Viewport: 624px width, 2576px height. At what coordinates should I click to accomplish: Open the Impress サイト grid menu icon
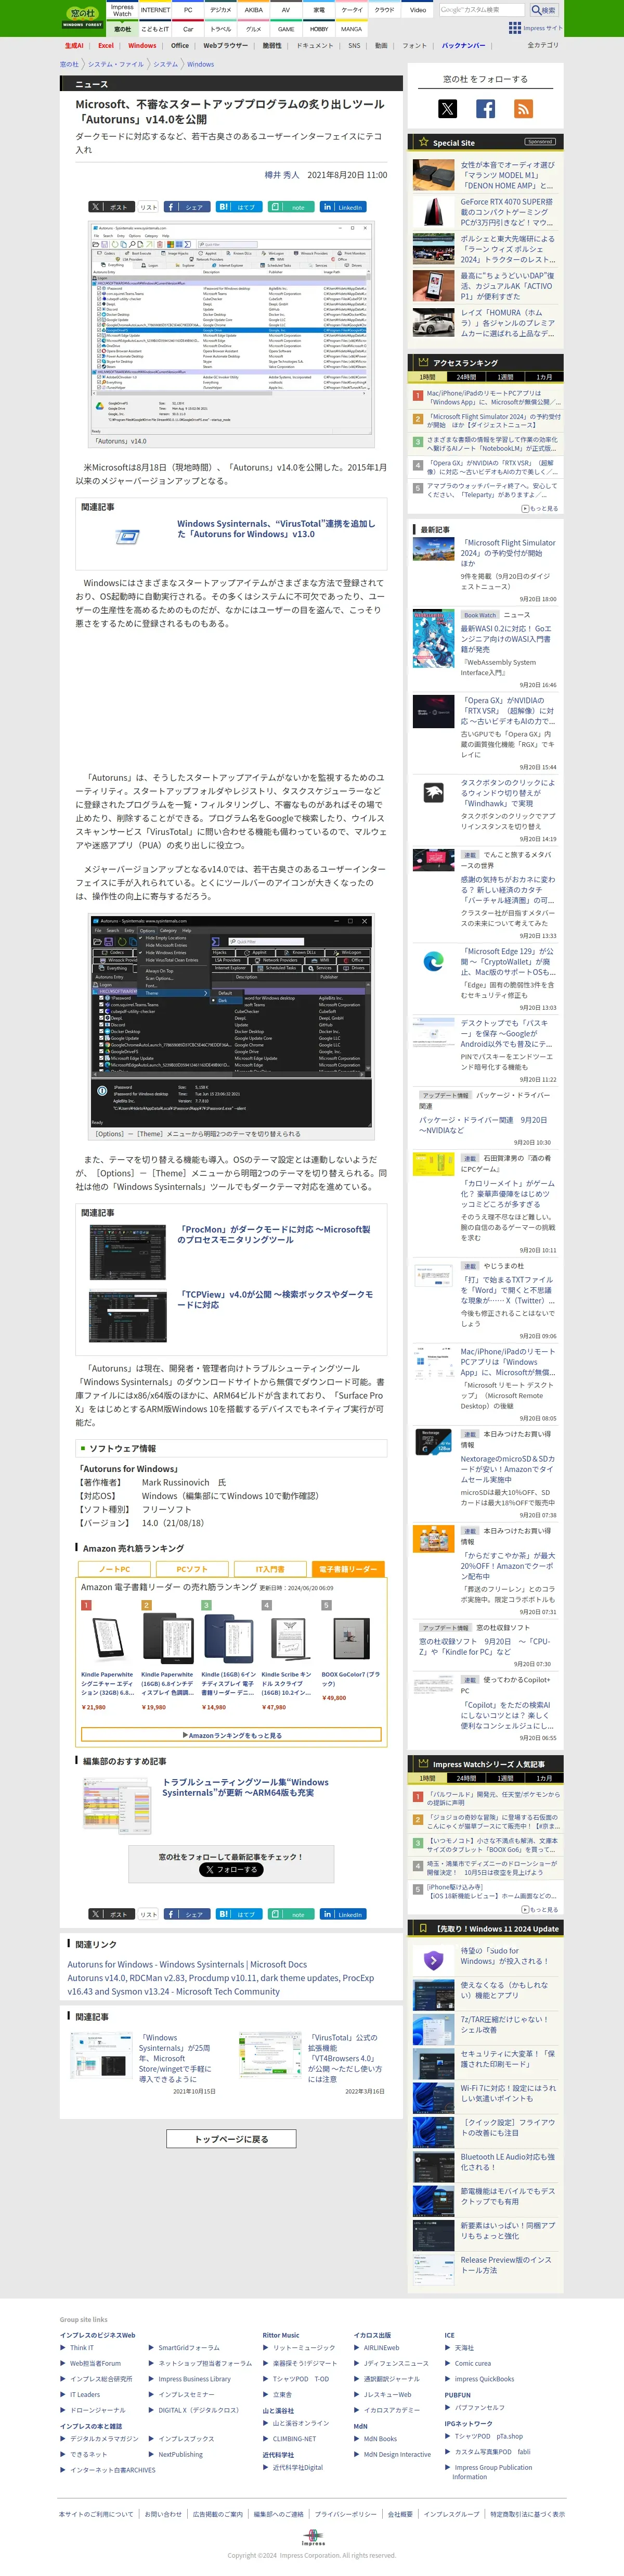click(x=514, y=28)
